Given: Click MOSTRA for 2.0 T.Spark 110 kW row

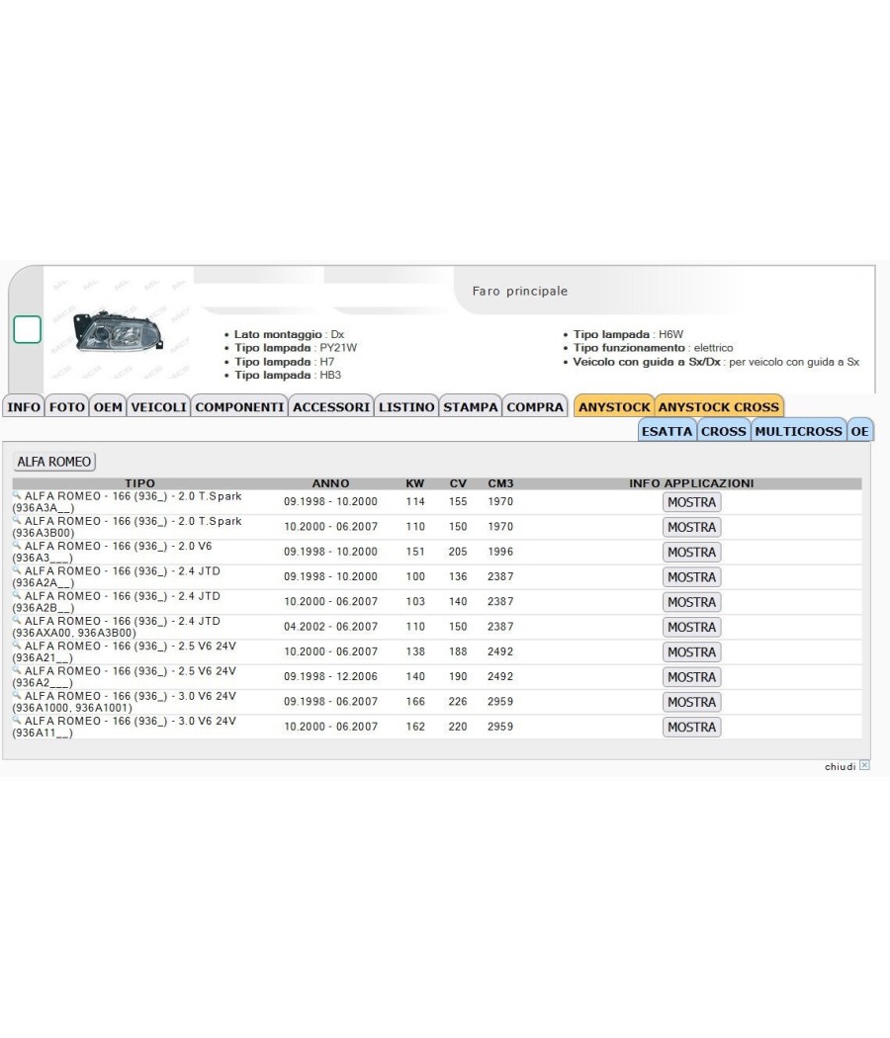Looking at the screenshot, I should (x=691, y=527).
